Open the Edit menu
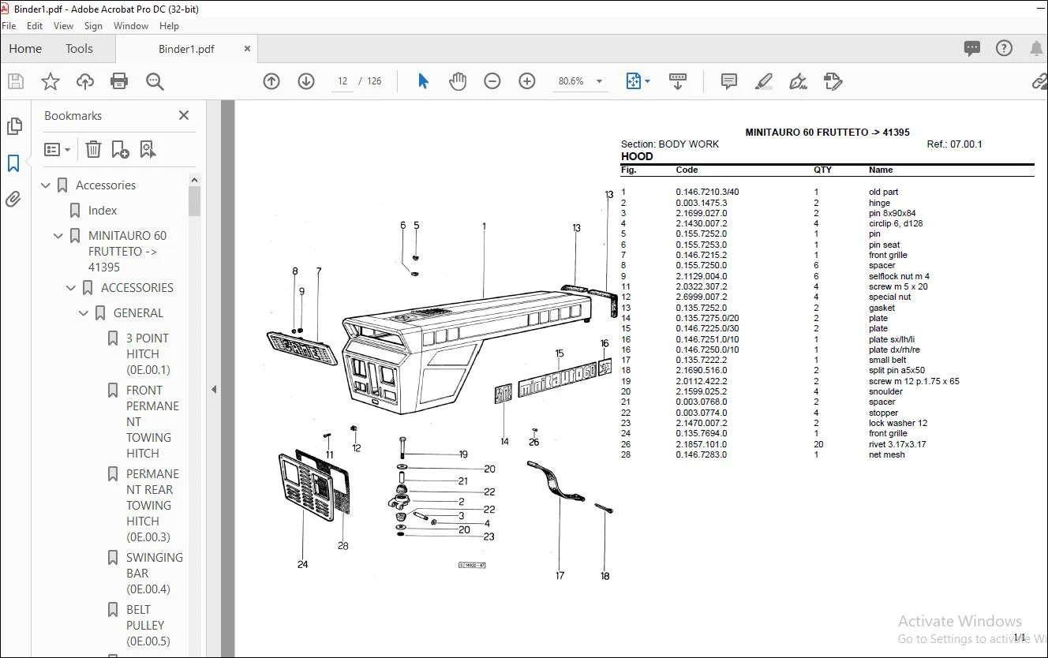This screenshot has height=658, width=1048. (35, 26)
